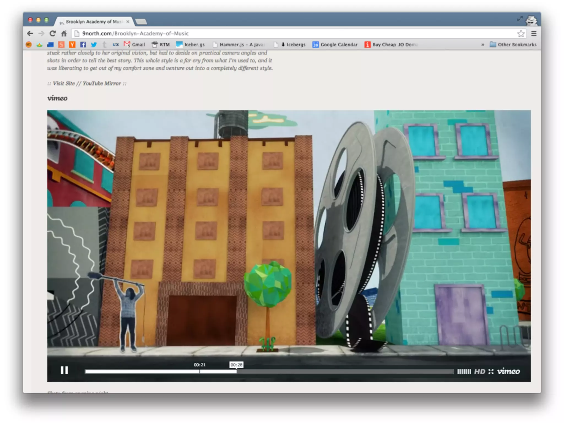The image size is (564, 423).
Task: Click the Vimeo logo in player
Action: click(x=508, y=371)
